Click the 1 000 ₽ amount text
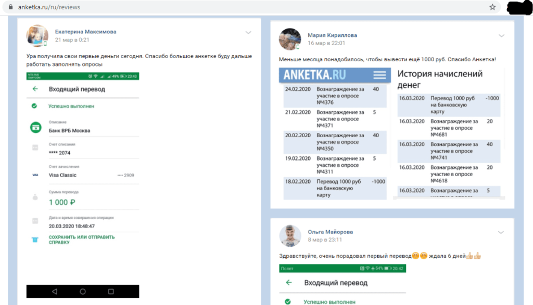533x305 pixels. point(62,202)
